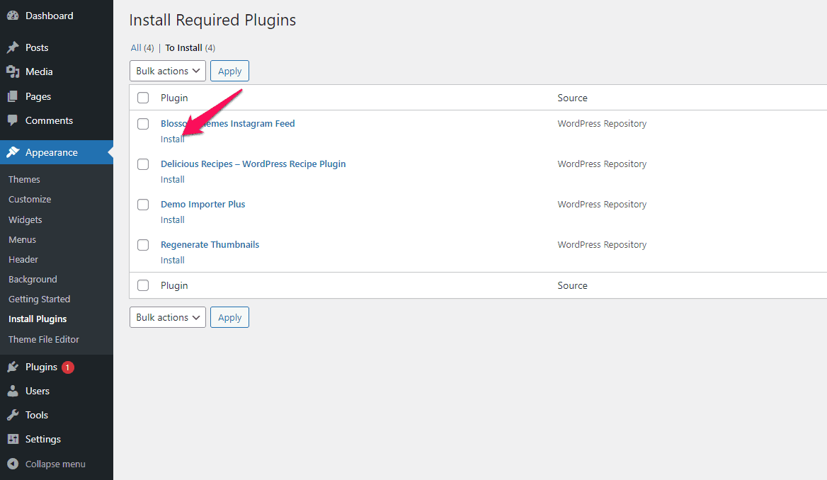Click the top Apply button

point(229,71)
